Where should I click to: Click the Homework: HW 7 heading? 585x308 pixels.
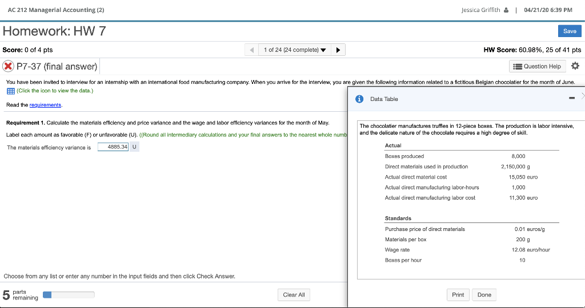coord(54,31)
